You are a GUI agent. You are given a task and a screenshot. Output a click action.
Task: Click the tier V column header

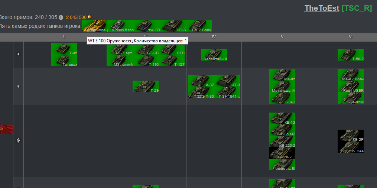[x=282, y=37]
